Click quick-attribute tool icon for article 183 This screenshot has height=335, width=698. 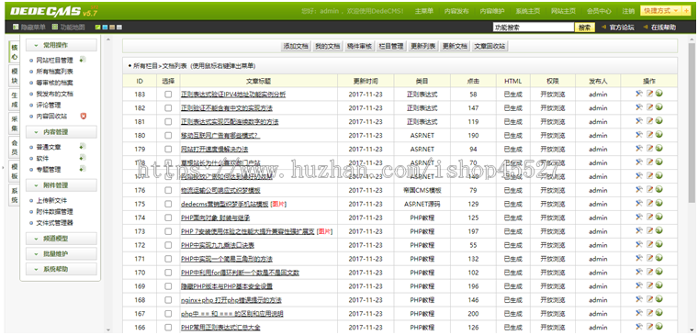point(639,94)
